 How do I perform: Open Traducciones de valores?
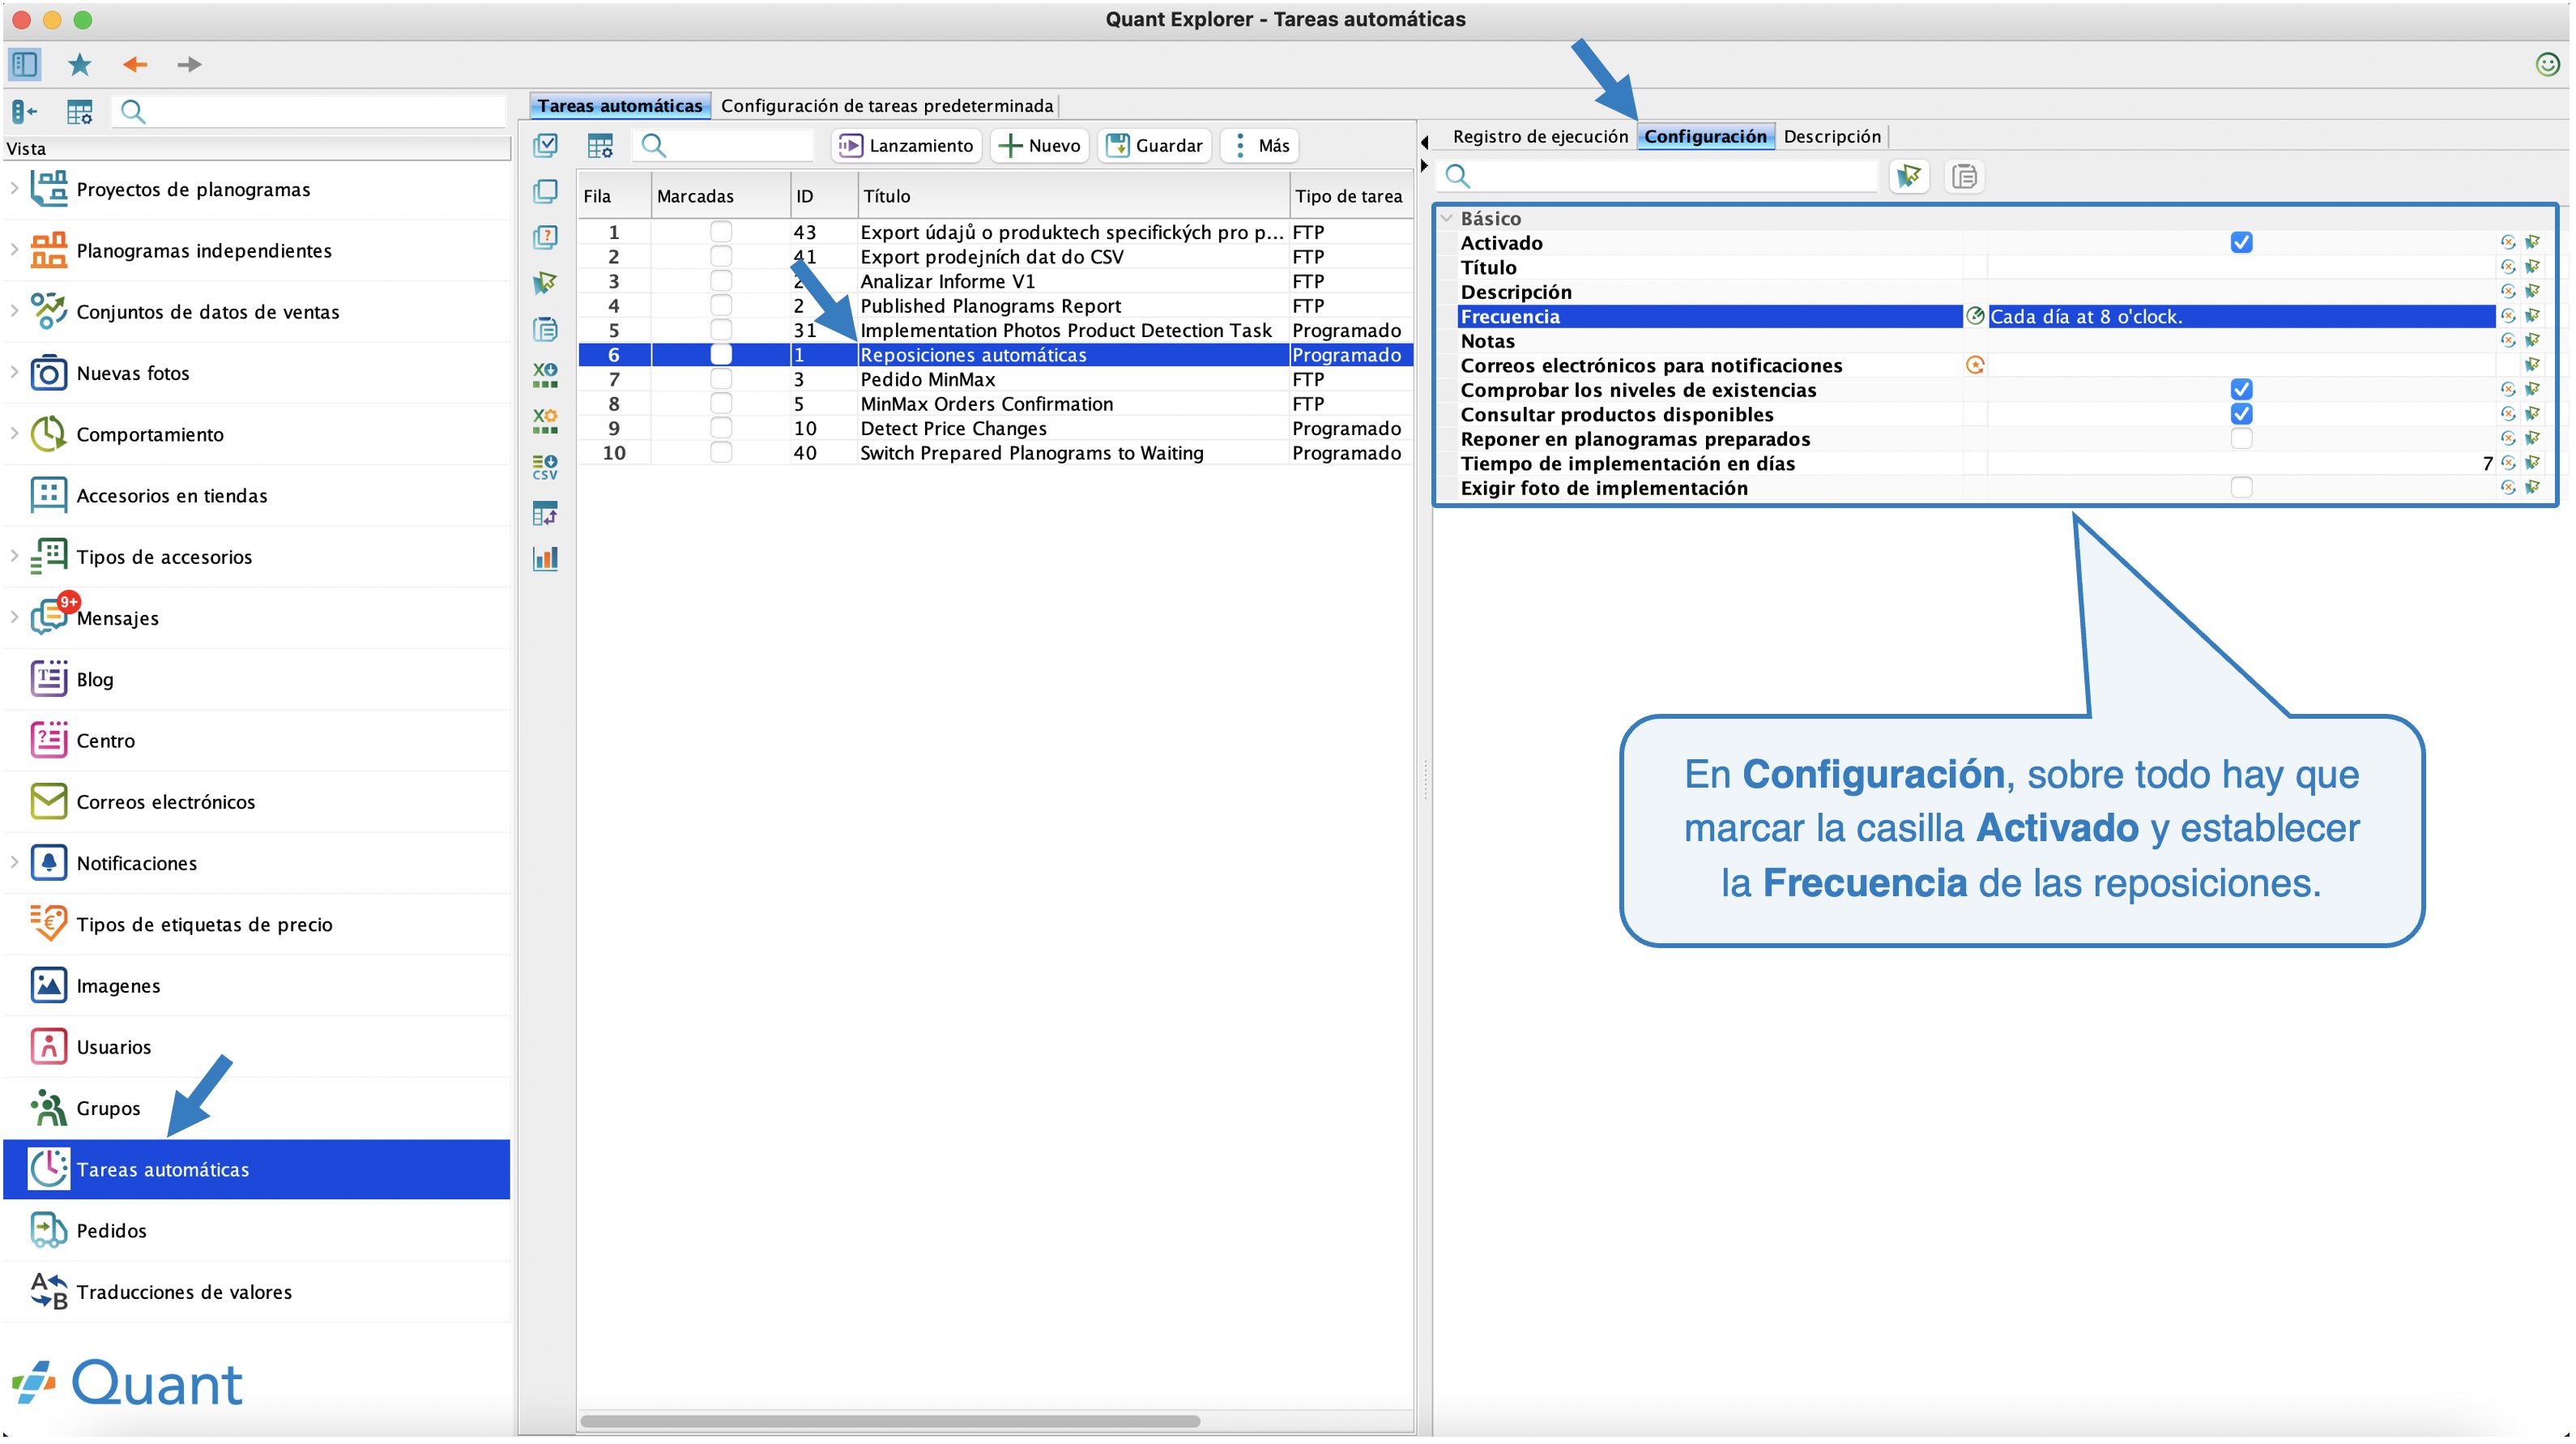[x=184, y=1292]
